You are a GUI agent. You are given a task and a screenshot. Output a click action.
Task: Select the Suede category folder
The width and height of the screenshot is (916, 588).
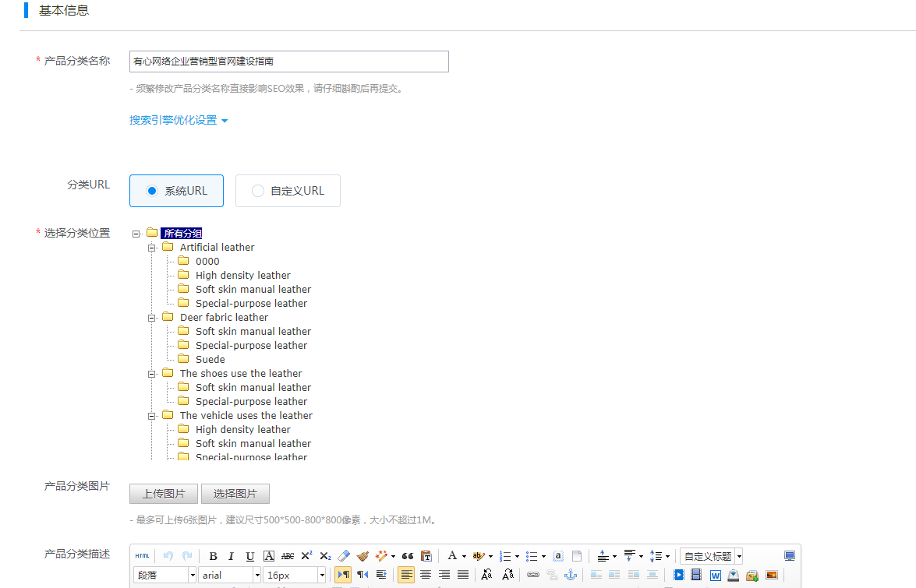point(210,360)
